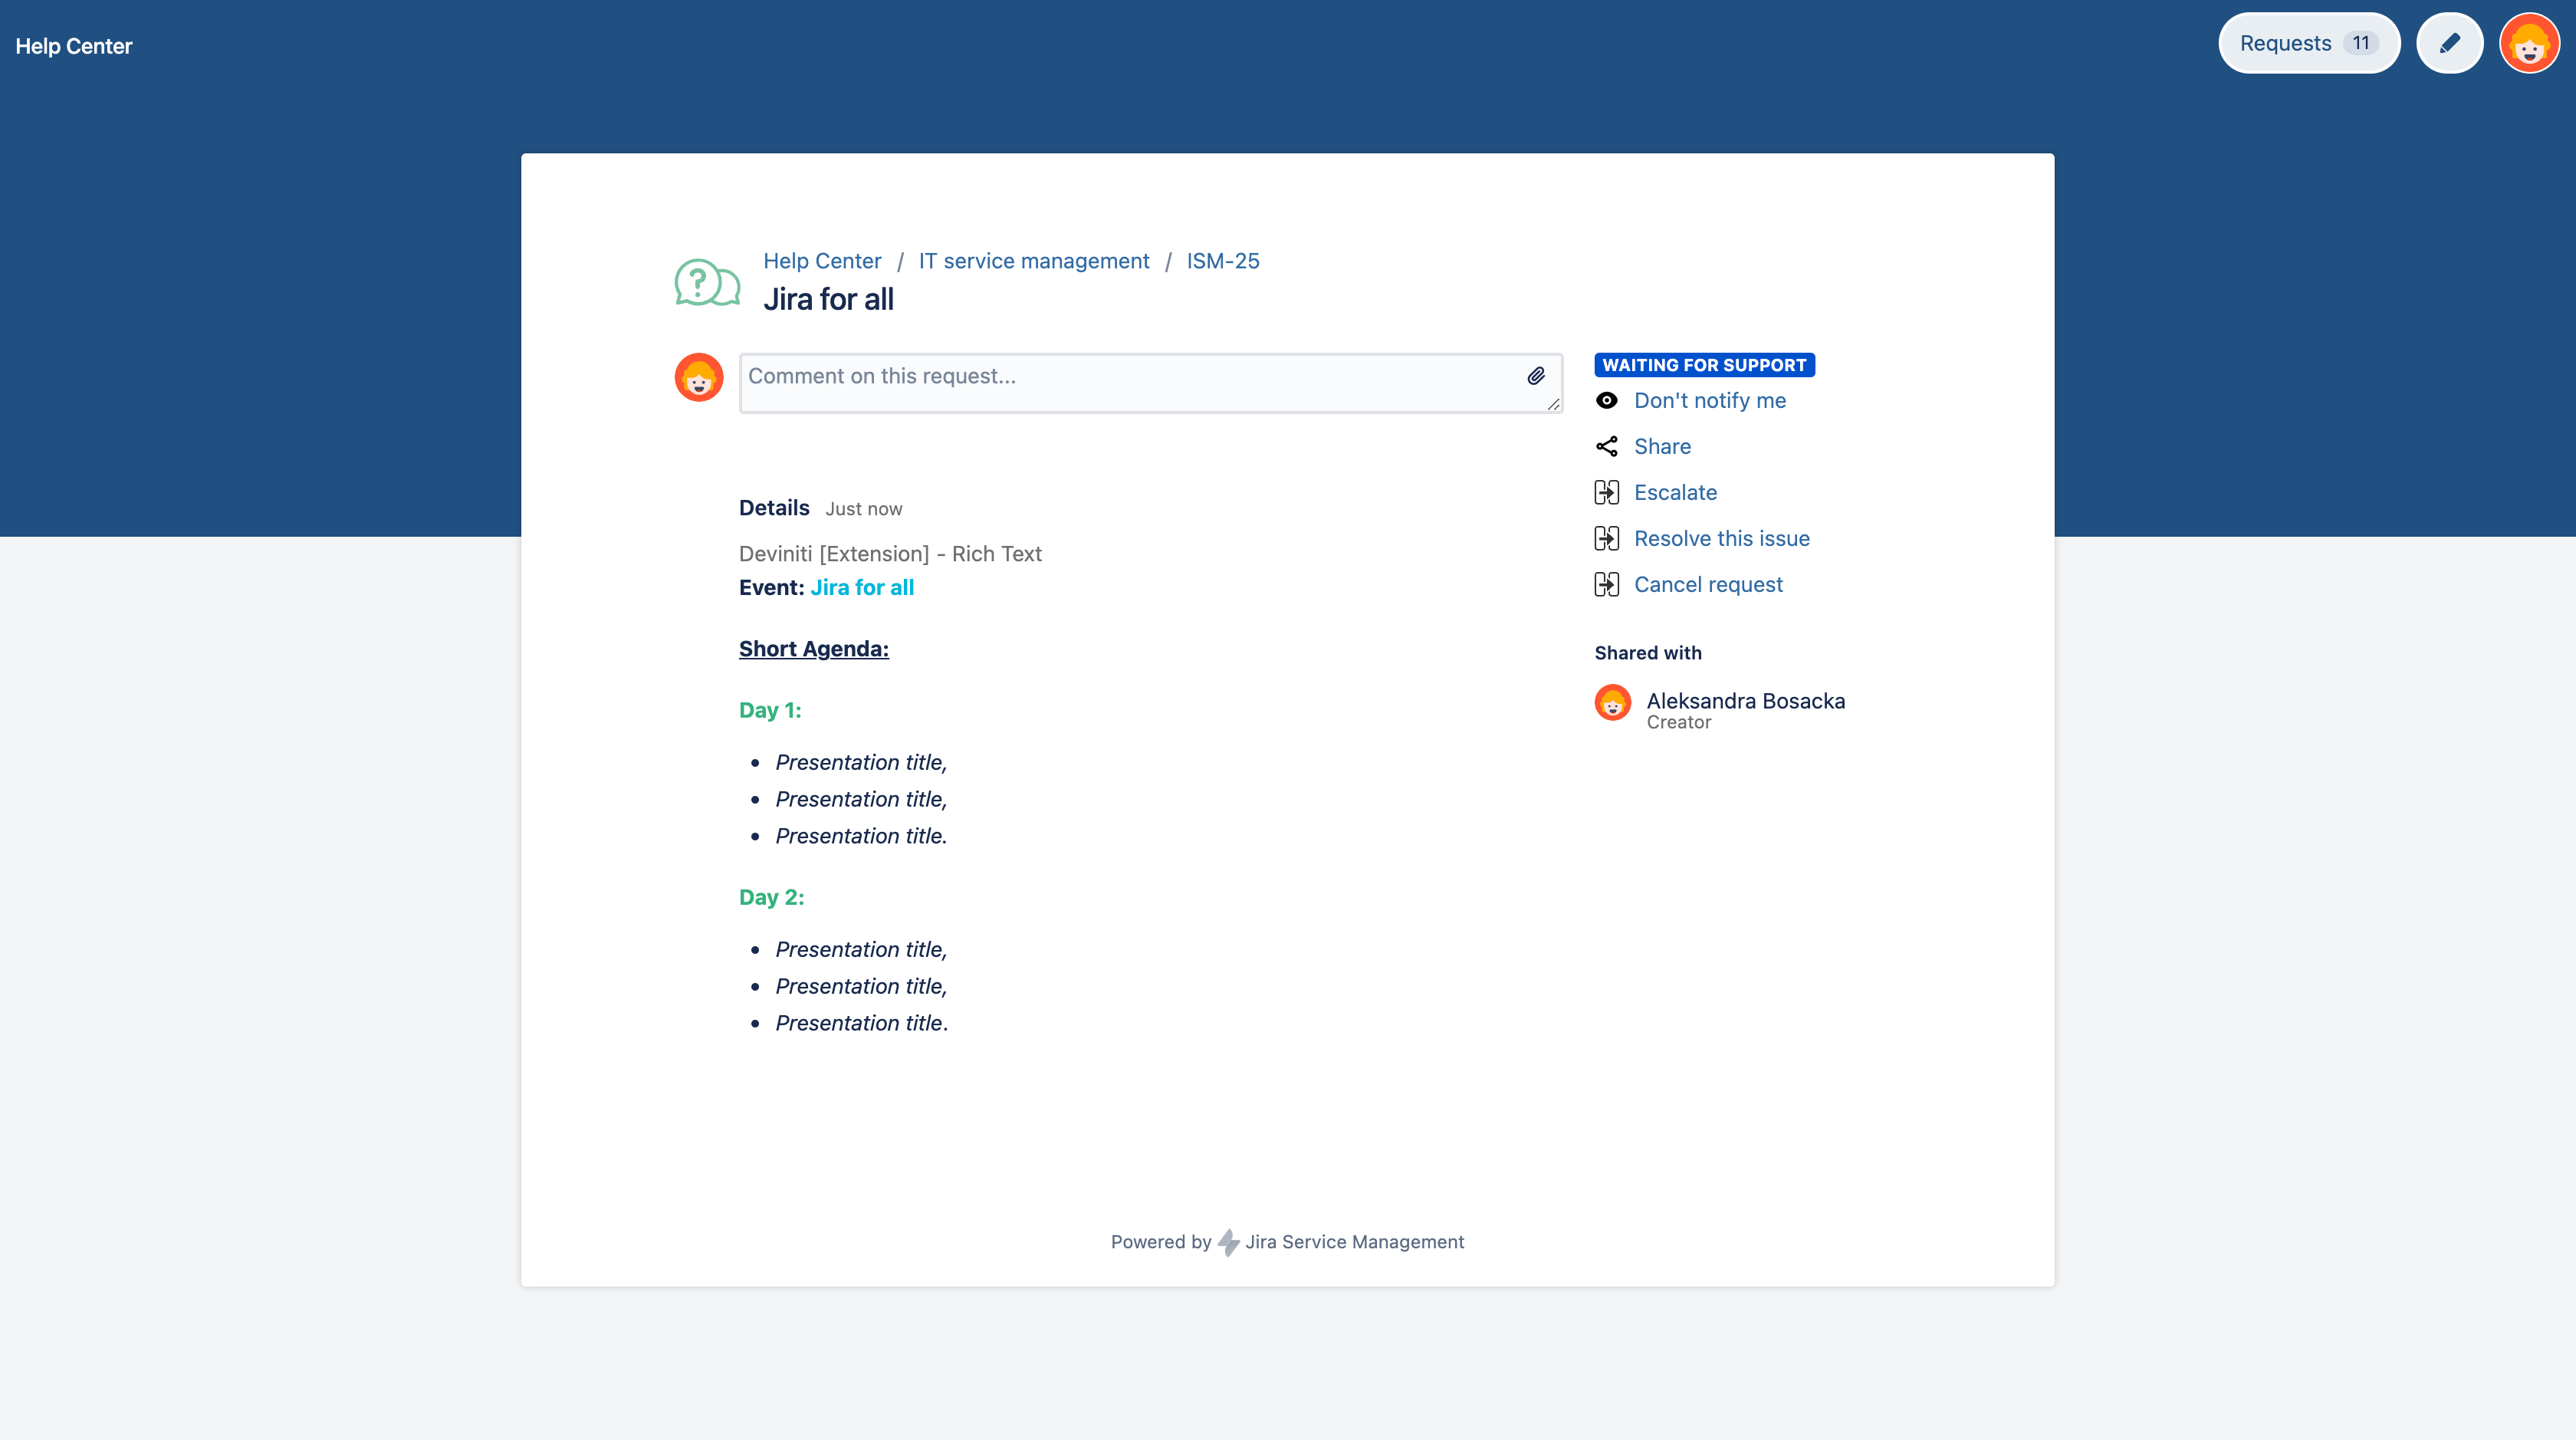
Task: Click the Resolve this issue icon
Action: point(1606,538)
